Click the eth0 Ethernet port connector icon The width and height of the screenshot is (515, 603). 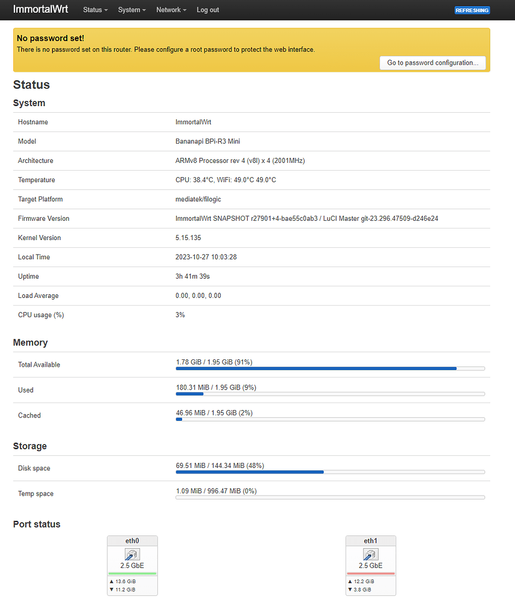(x=132, y=554)
